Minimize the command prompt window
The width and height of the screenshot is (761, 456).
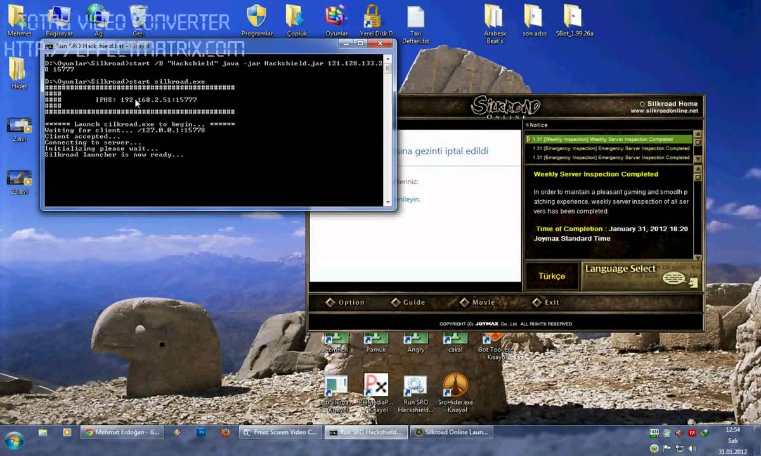[346, 44]
